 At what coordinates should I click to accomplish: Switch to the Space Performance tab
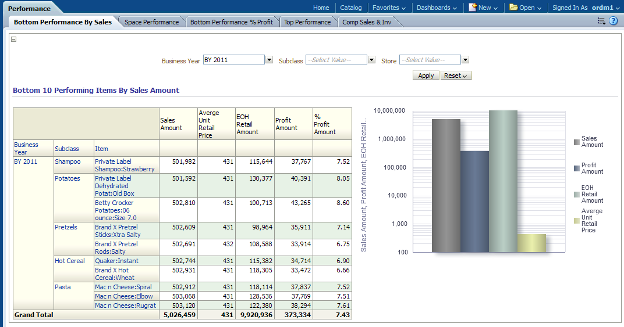(151, 22)
